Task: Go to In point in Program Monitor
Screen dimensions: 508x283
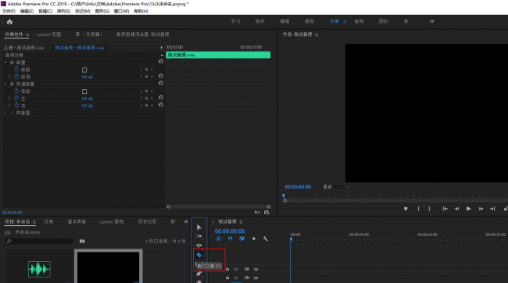Action: tap(445, 209)
